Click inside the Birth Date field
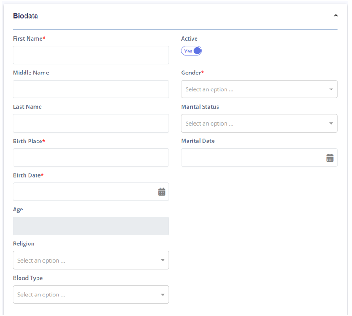Image resolution: width=352 pixels, height=316 pixels. (x=85, y=192)
